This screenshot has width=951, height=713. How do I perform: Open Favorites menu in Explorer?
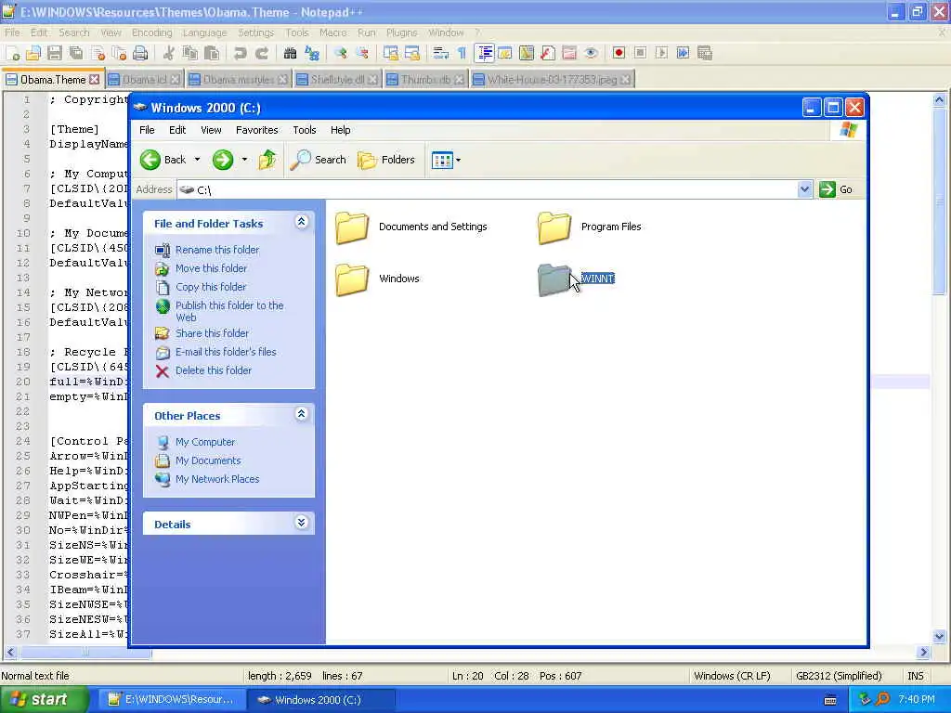pyautogui.click(x=256, y=130)
